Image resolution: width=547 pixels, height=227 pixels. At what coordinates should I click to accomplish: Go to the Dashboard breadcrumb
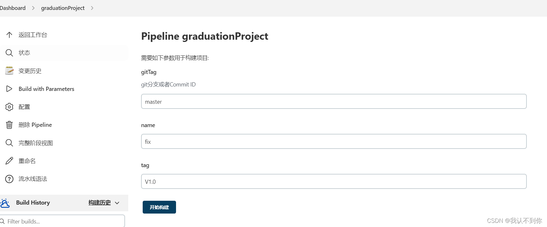point(13,8)
